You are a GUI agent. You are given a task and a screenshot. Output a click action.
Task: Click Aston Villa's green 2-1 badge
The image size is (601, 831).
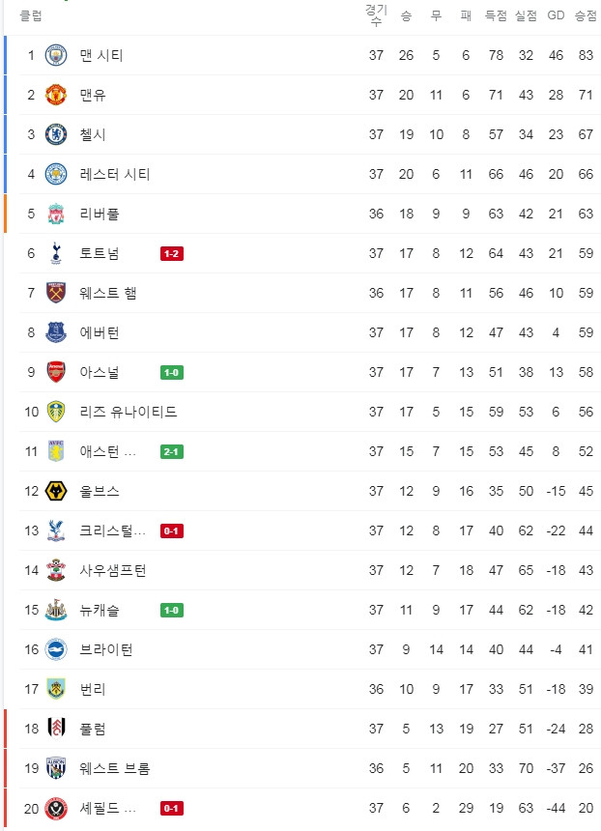pos(172,451)
